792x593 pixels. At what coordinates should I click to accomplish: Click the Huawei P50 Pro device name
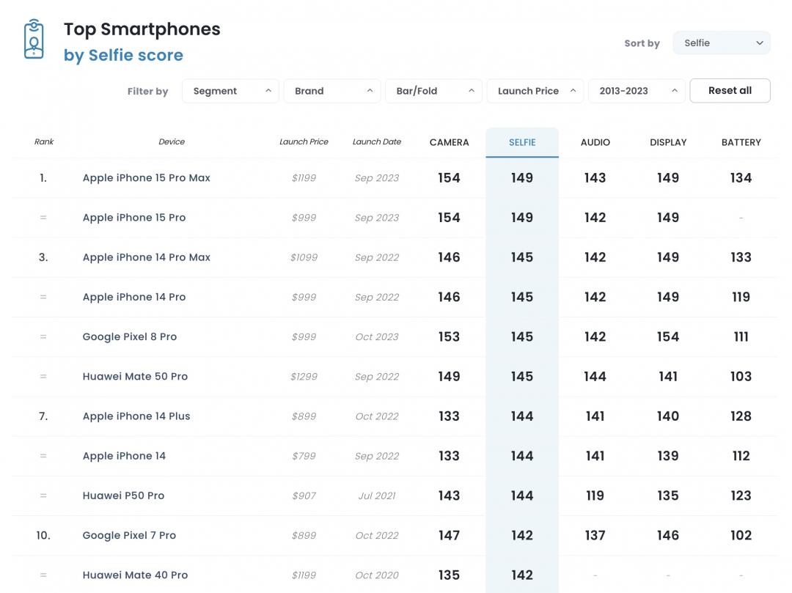click(x=123, y=496)
